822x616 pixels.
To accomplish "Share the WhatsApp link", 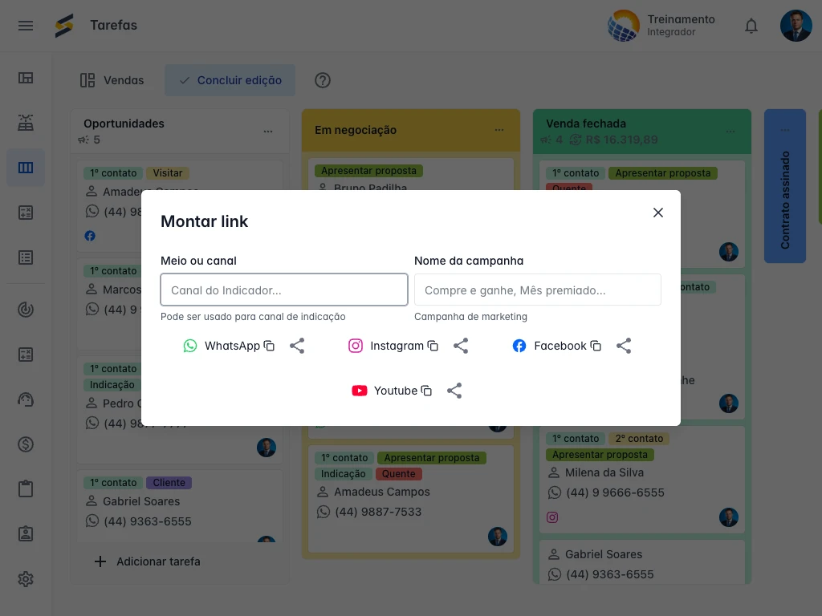I will (297, 346).
